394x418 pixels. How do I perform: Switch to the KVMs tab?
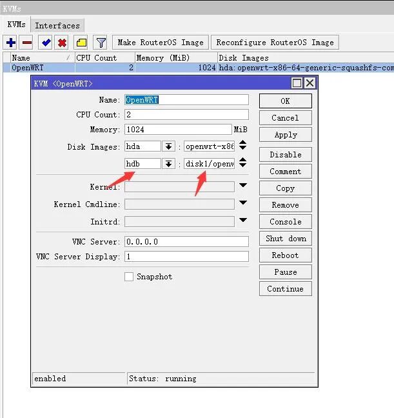pos(17,25)
